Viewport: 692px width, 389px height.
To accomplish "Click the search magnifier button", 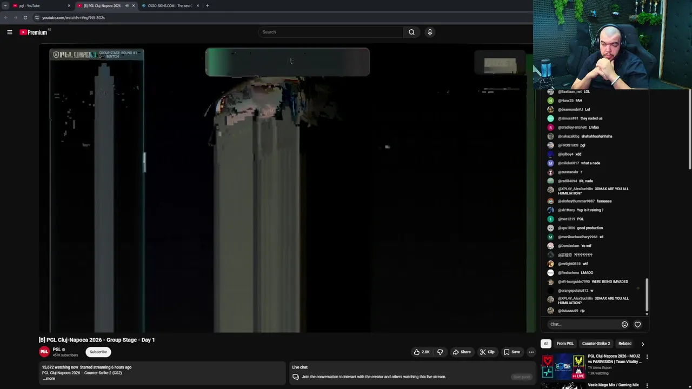I will tap(411, 32).
